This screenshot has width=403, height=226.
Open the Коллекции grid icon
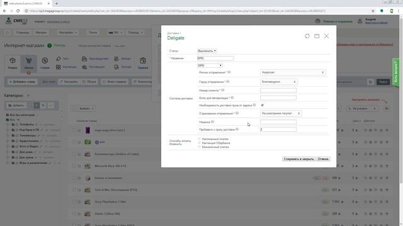[x=59, y=67]
